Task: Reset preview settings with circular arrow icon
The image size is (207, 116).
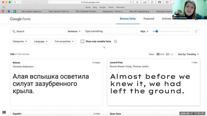Action: pos(196,31)
